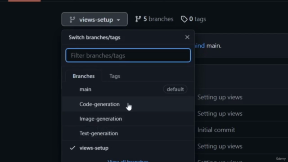This screenshot has height=162, width=288.
Task: Select the Image-generation branch
Action: pos(128,119)
